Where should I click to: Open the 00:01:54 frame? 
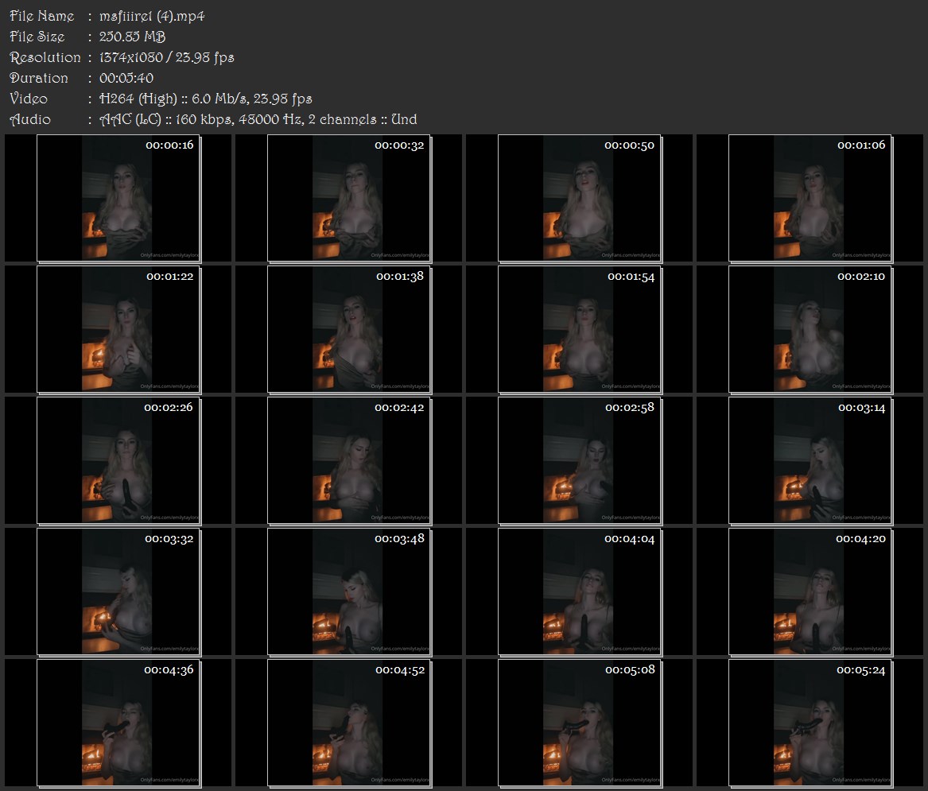point(580,329)
